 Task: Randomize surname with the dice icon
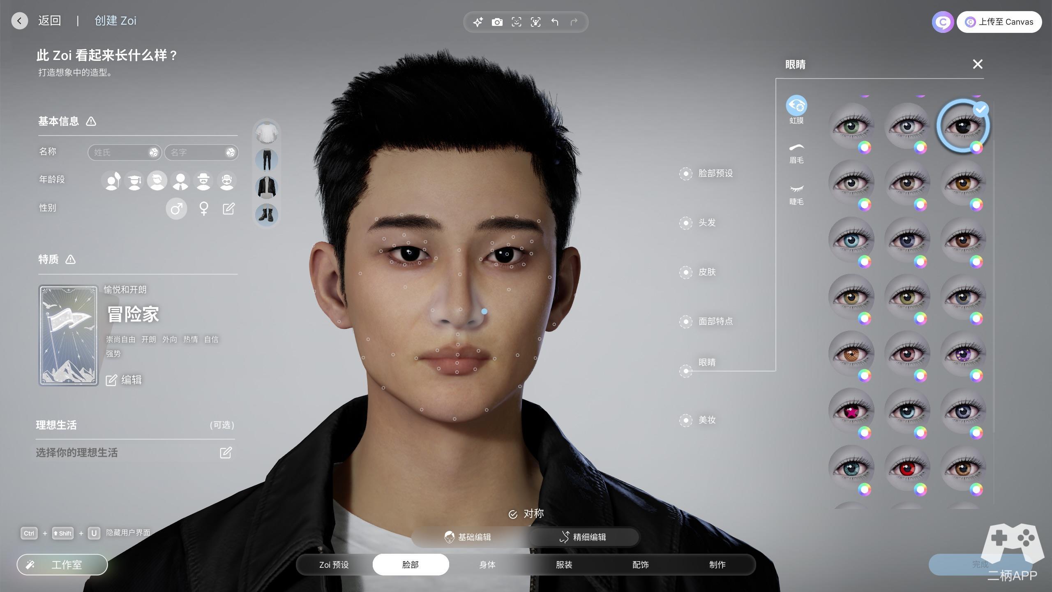tap(153, 153)
